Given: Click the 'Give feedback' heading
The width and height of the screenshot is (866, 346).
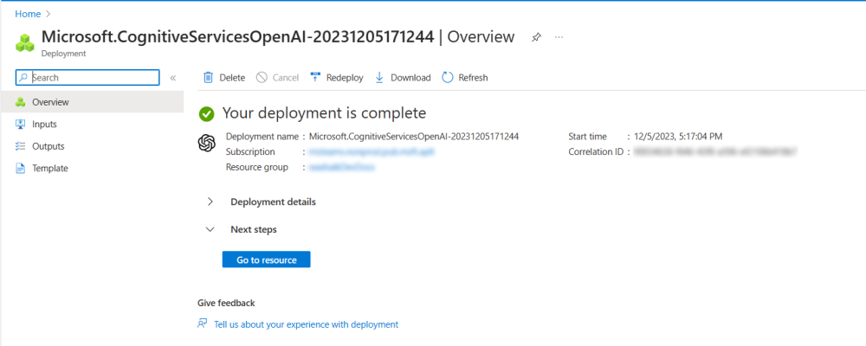Looking at the screenshot, I should [x=226, y=303].
